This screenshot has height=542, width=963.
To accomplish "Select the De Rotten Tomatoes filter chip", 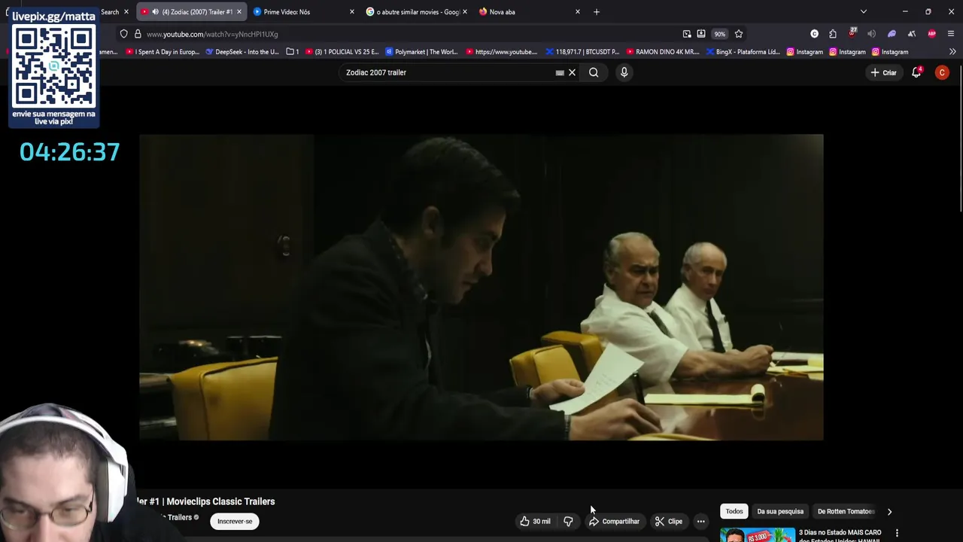I will pyautogui.click(x=846, y=511).
